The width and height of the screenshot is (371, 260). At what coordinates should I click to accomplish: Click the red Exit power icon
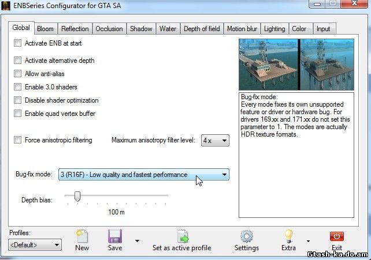pyautogui.click(x=337, y=236)
